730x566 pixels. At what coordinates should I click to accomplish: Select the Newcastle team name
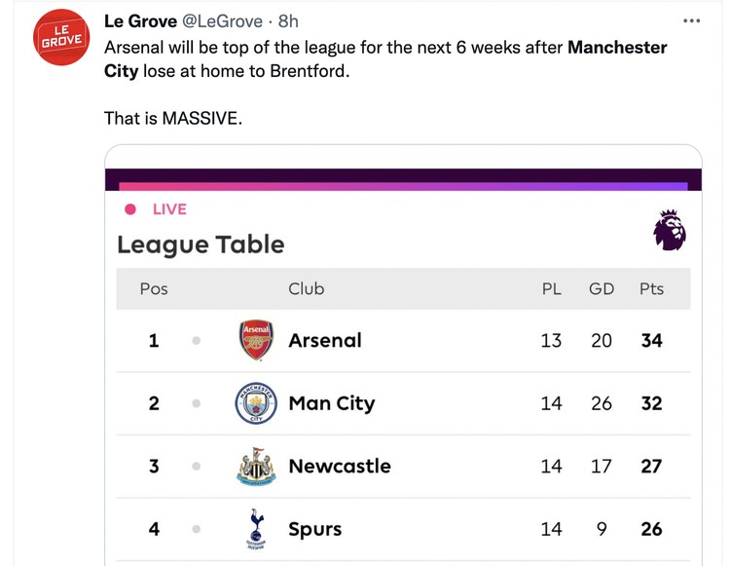click(340, 467)
